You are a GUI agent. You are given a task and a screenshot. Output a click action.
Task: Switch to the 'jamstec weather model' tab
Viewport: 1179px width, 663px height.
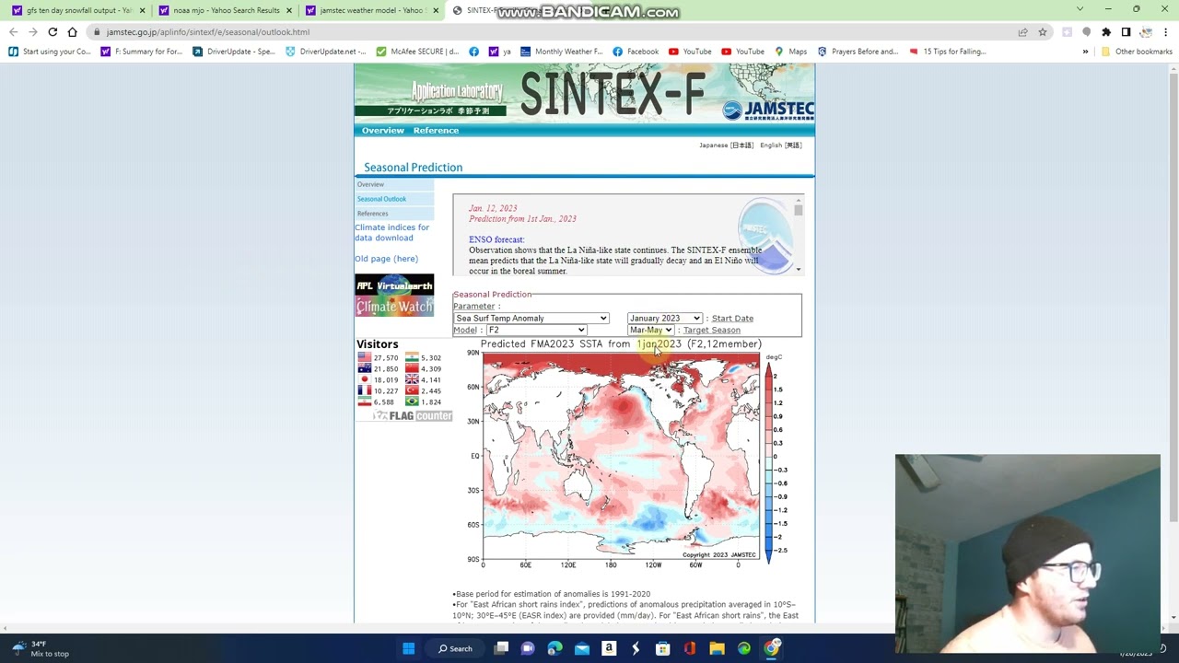[371, 10]
